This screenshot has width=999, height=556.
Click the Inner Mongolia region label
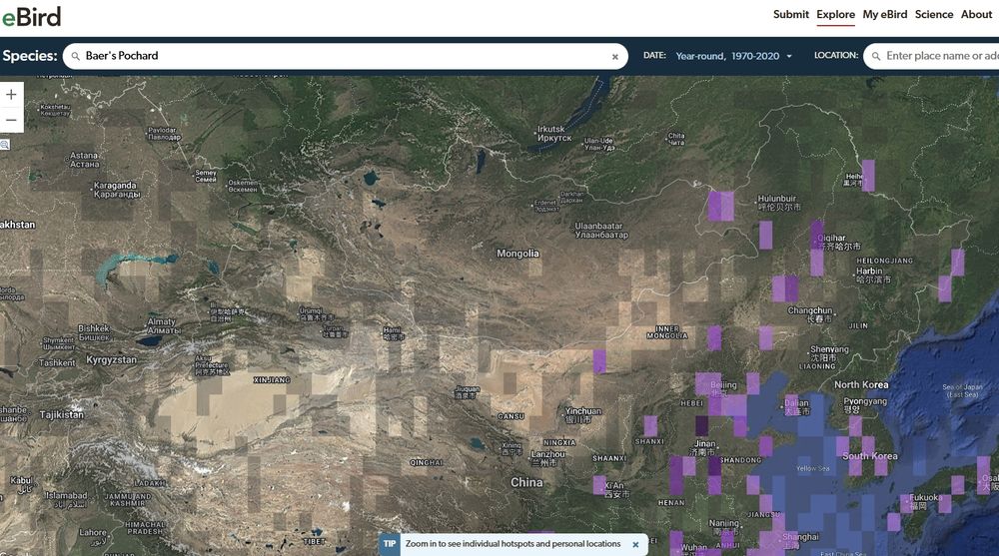(667, 331)
